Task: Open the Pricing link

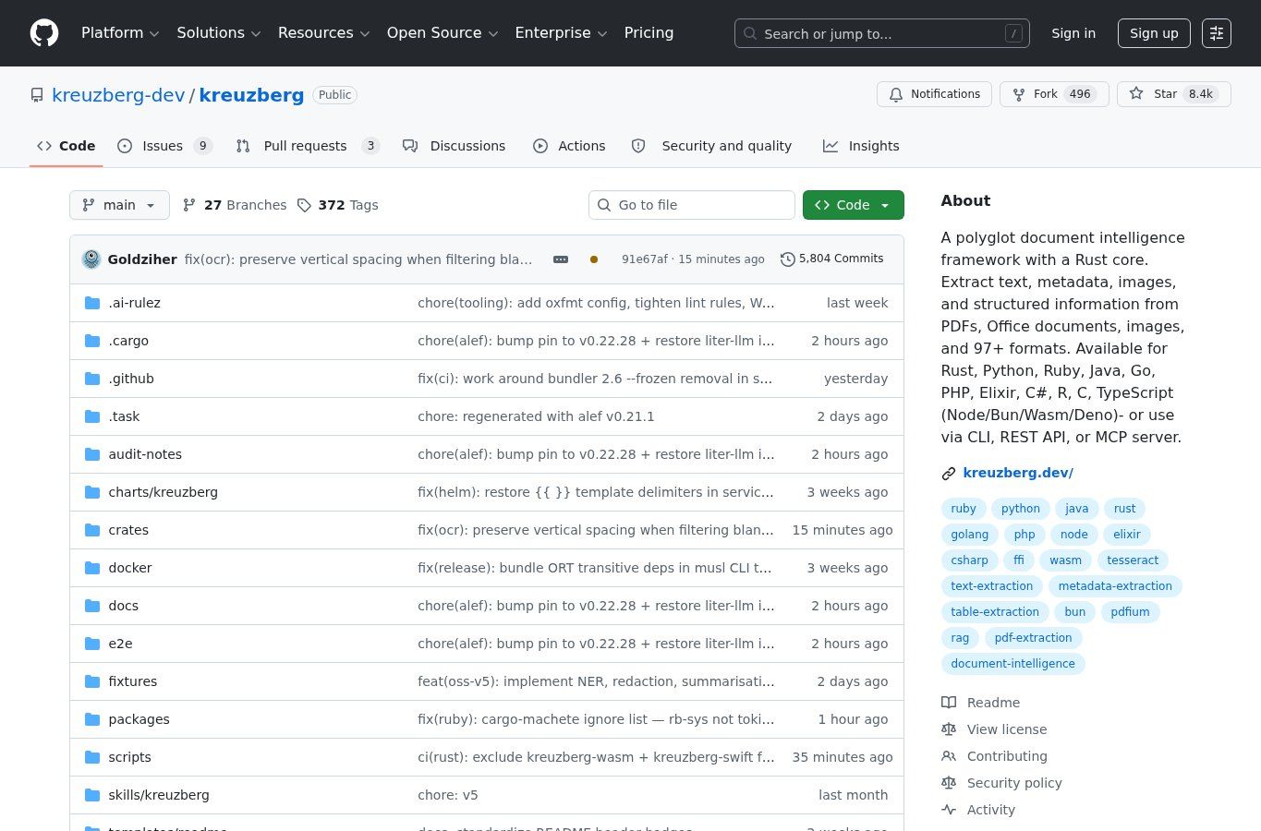Action: click(649, 33)
